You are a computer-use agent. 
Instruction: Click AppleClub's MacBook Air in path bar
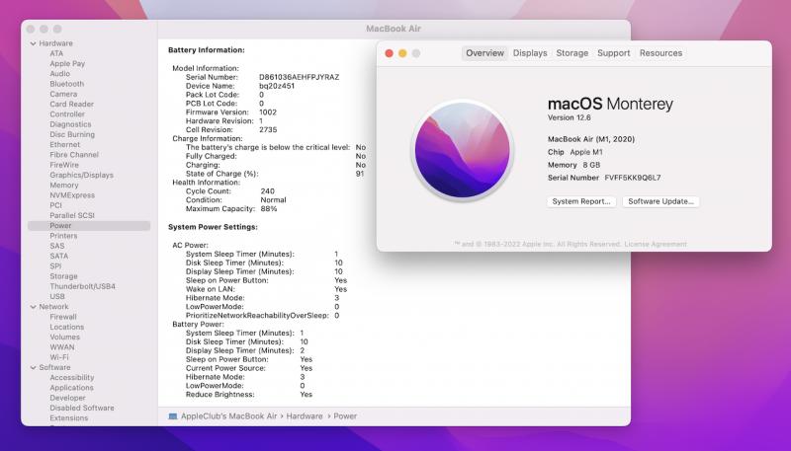tap(228, 416)
